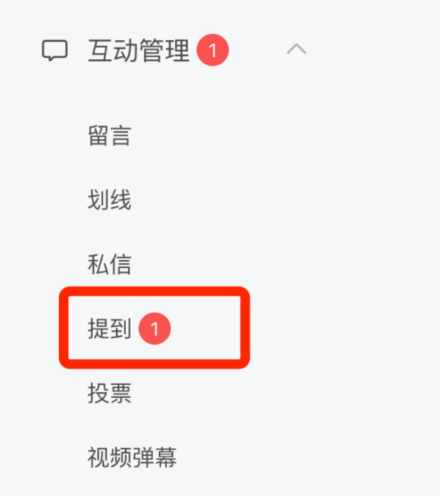The image size is (440, 496).
Task: Open the video bullet-comments entry 视频弹幕
Action: [x=132, y=458]
